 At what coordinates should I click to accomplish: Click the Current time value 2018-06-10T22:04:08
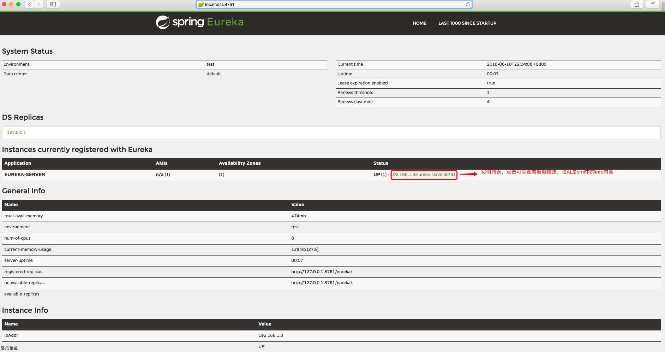516,64
